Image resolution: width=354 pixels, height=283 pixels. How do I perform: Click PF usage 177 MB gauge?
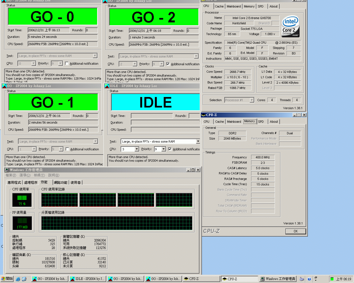tap(22, 223)
